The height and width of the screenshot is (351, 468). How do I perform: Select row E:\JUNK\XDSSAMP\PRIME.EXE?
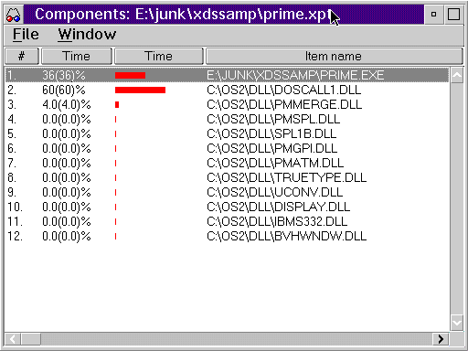(x=227, y=75)
